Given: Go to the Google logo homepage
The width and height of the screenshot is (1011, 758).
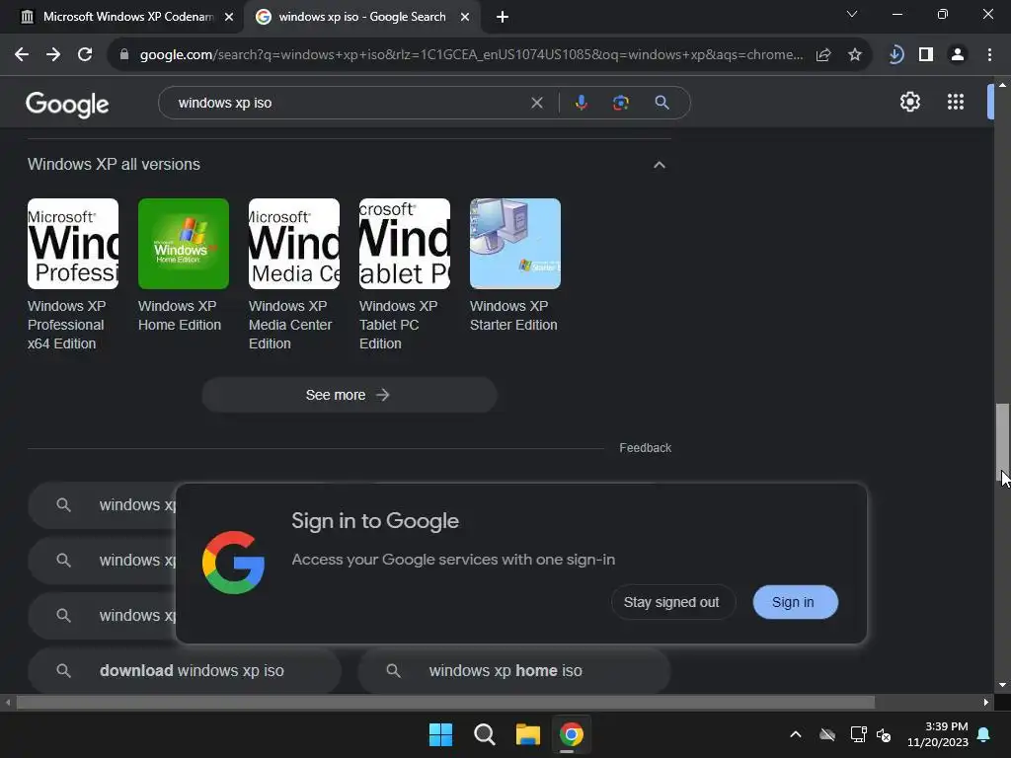Looking at the screenshot, I should point(67,105).
